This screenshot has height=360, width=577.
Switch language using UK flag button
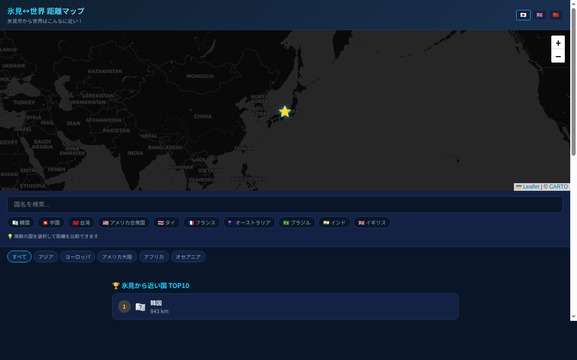pyautogui.click(x=539, y=15)
